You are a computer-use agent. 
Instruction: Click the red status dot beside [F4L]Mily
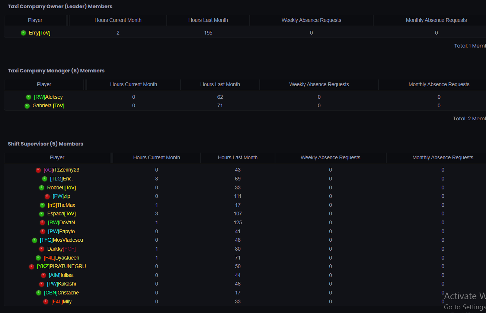click(46, 302)
